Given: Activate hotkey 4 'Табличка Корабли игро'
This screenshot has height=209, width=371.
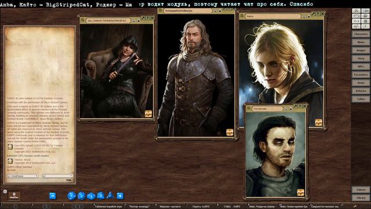Looking at the screenshot, I should click(108, 207).
